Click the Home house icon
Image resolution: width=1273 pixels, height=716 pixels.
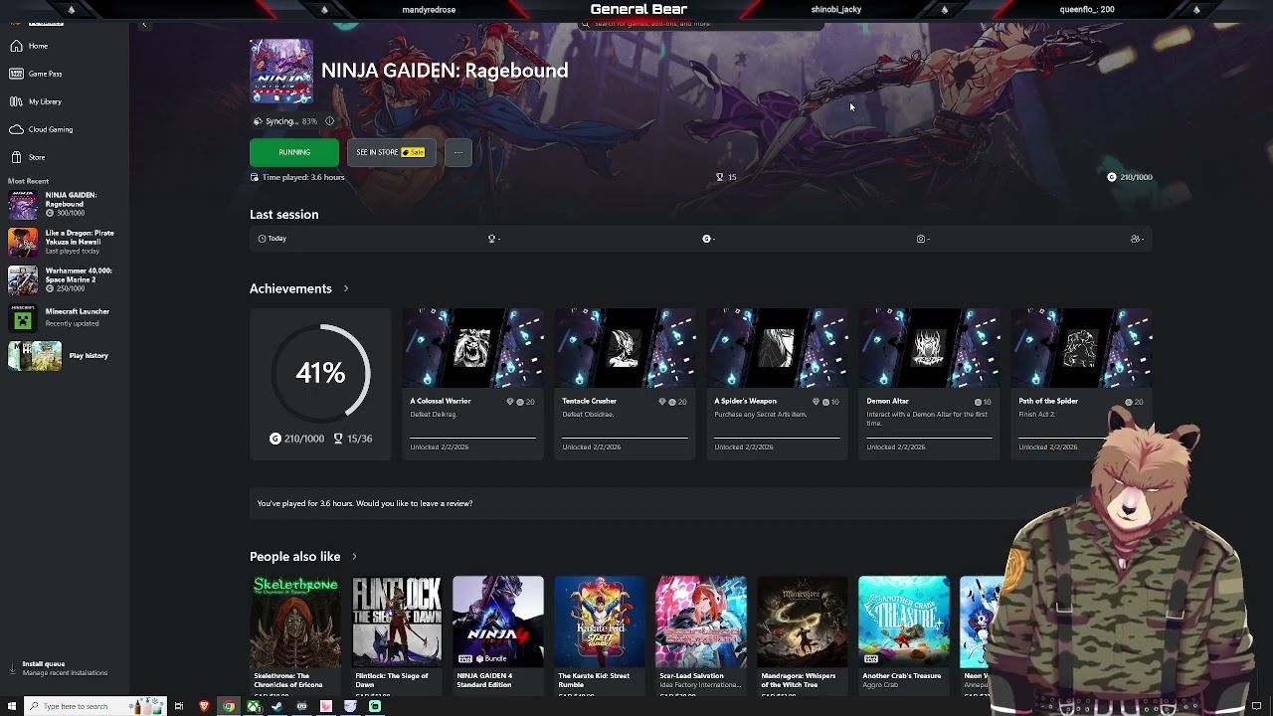pyautogui.click(x=16, y=46)
